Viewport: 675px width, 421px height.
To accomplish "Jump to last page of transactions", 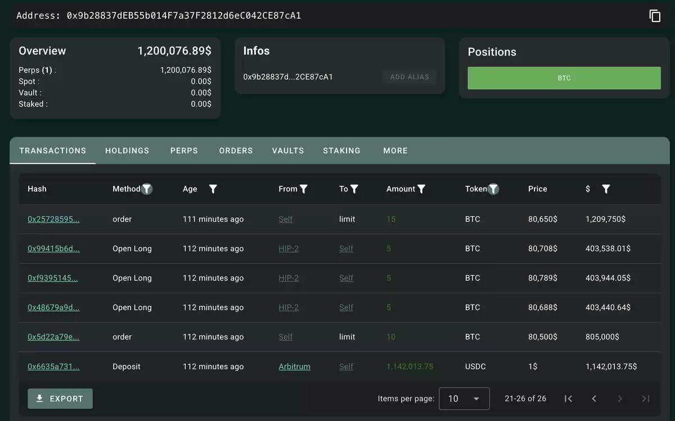I will point(646,398).
